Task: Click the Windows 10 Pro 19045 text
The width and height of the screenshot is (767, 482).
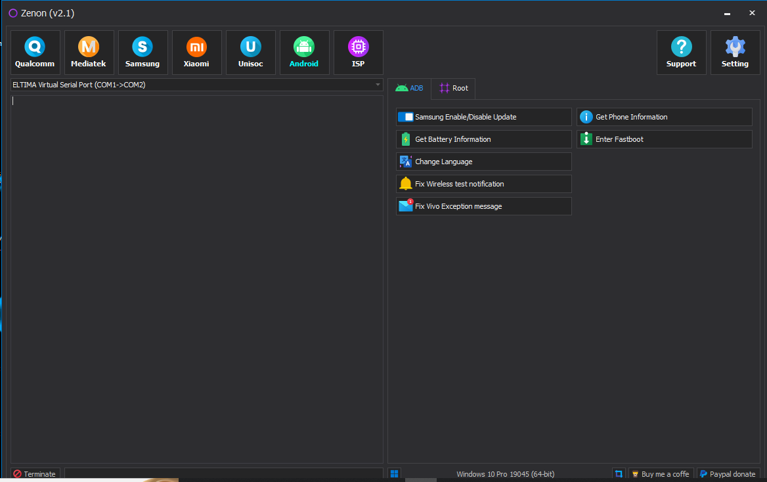Action: (505, 474)
